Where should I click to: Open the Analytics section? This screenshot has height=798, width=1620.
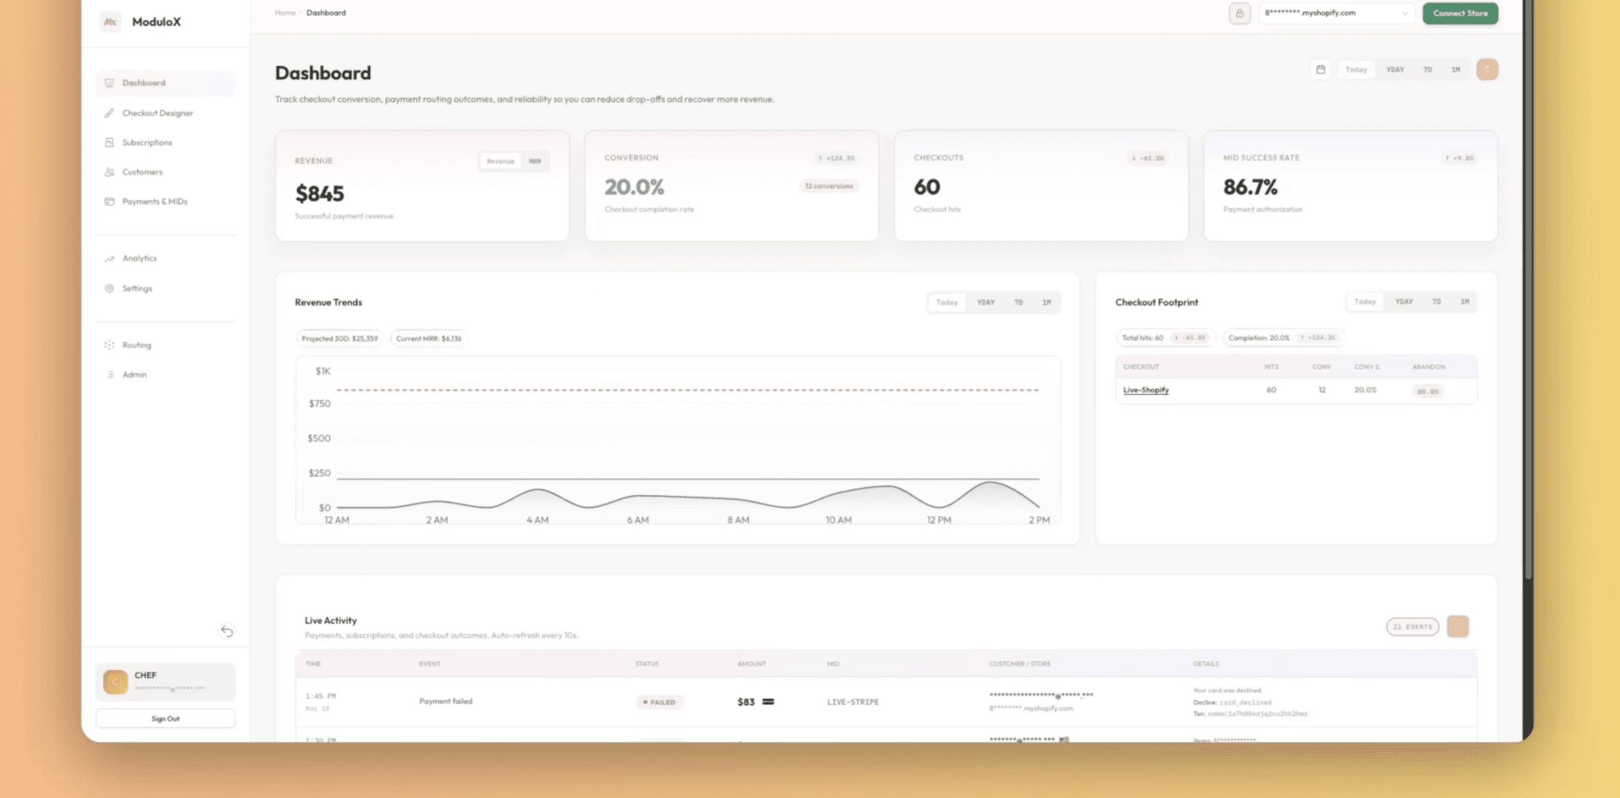click(x=139, y=258)
